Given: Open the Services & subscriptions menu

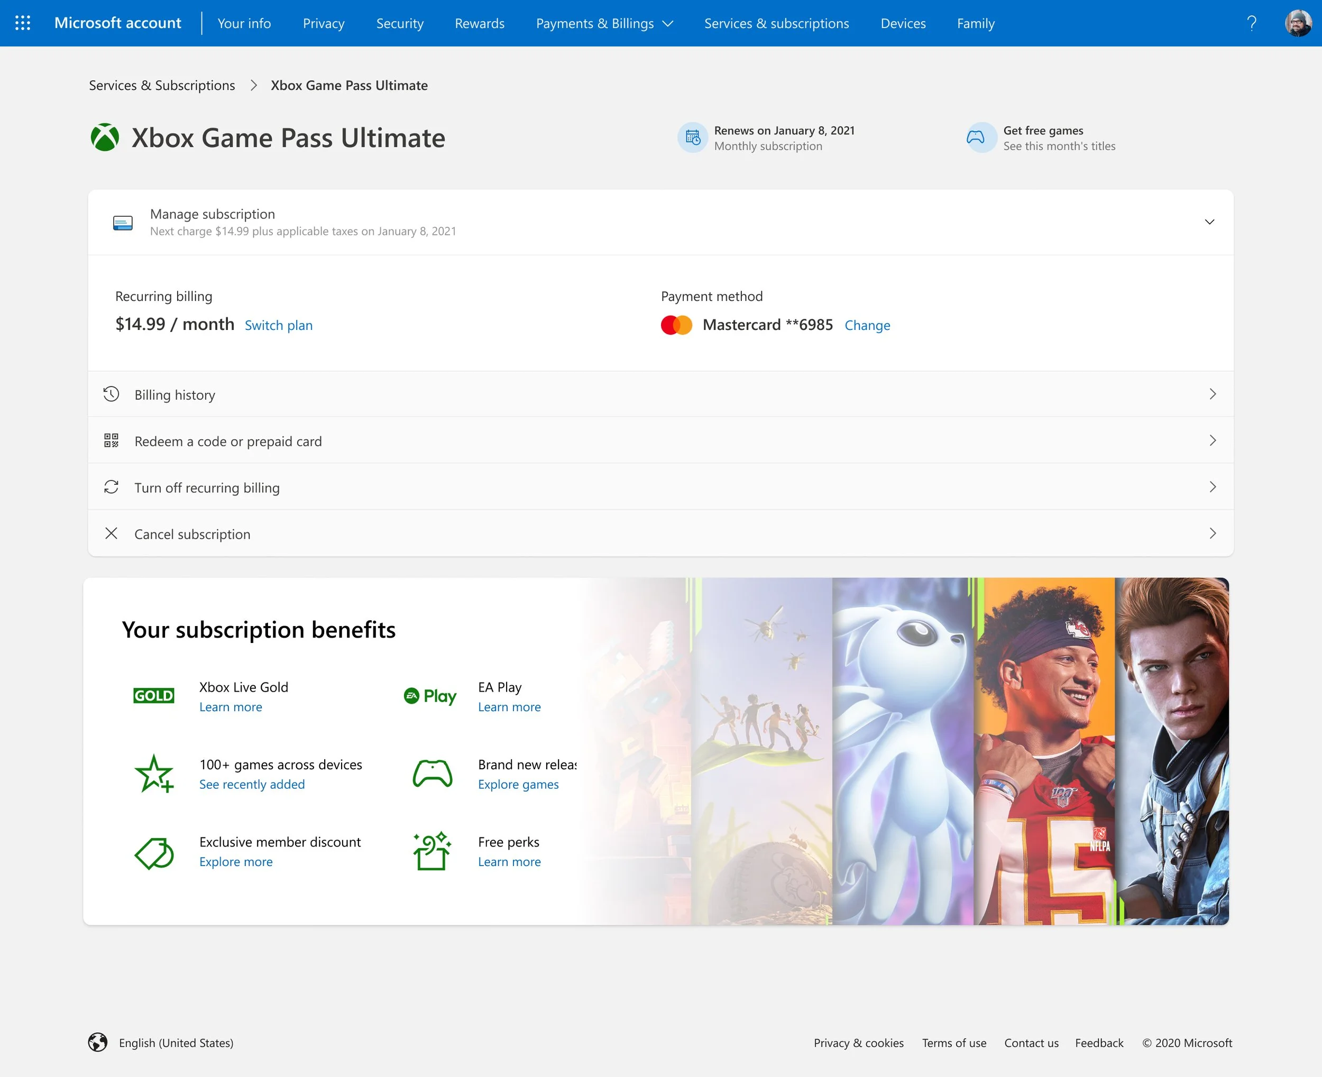Looking at the screenshot, I should [776, 23].
